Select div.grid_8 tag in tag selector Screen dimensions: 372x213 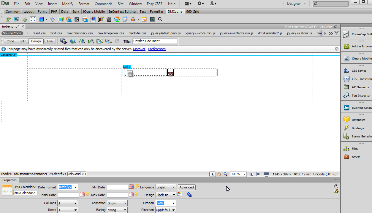[x=77, y=174]
